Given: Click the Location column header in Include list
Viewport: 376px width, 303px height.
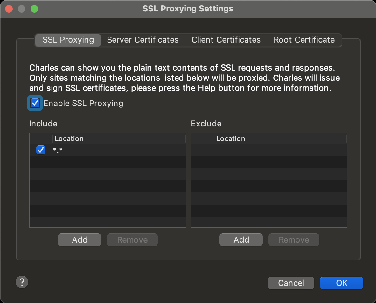Looking at the screenshot, I should pos(69,138).
